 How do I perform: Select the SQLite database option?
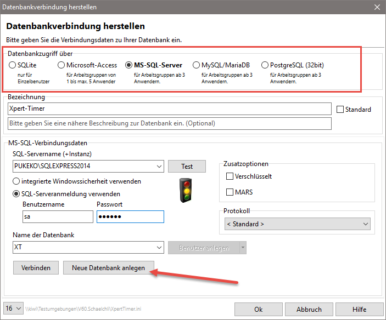(13, 65)
